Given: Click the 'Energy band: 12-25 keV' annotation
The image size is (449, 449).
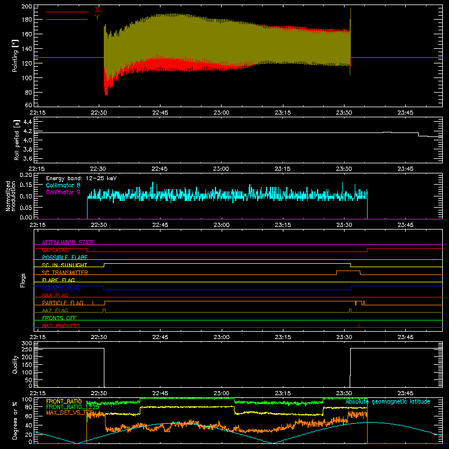Looking at the screenshot, I should point(81,178).
